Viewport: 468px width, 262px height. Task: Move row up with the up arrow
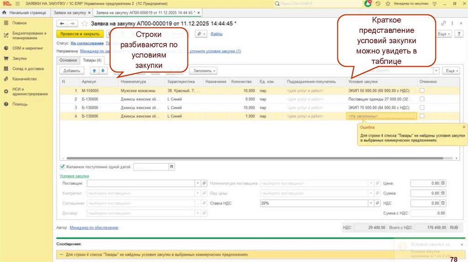[x=95, y=71]
